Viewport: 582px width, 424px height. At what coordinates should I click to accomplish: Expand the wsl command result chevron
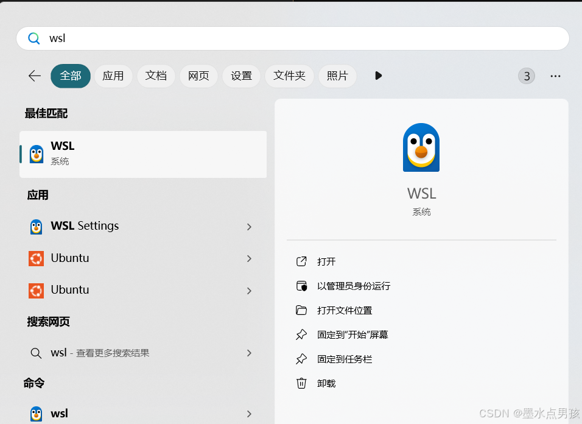tap(249, 414)
